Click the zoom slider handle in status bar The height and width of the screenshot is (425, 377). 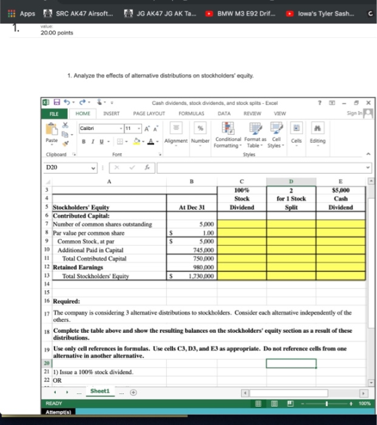327,403
